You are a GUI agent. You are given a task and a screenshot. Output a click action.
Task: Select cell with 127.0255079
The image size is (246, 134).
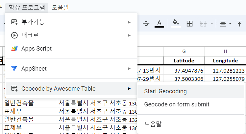(225, 79)
